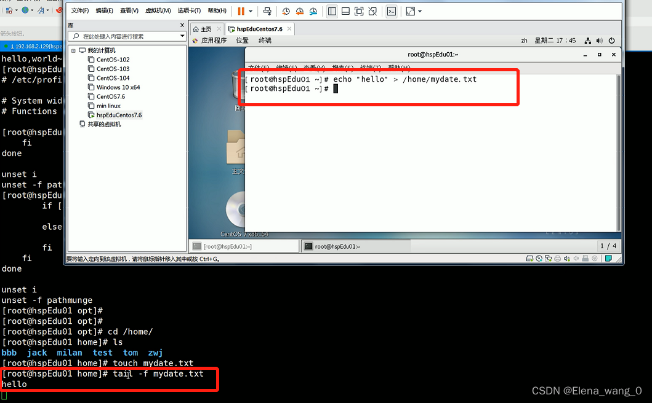Open the 虚拟机(M) menu
The height and width of the screenshot is (403, 652).
[x=158, y=10]
